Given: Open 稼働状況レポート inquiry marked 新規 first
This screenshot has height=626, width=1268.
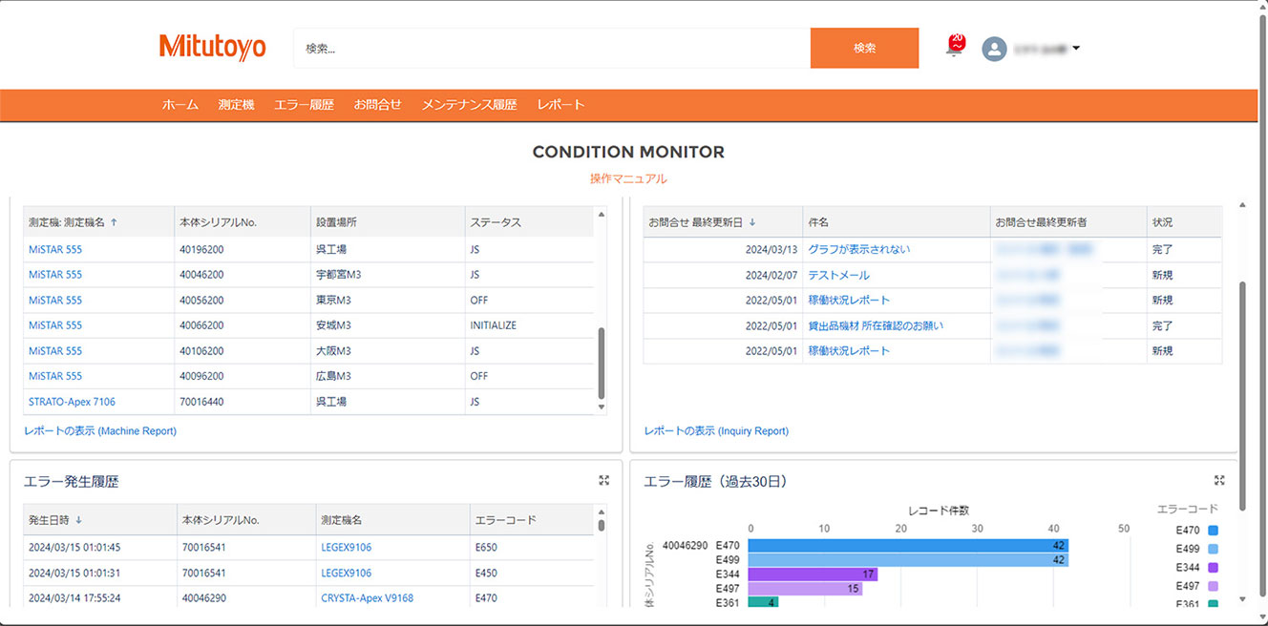Looking at the screenshot, I should (849, 300).
